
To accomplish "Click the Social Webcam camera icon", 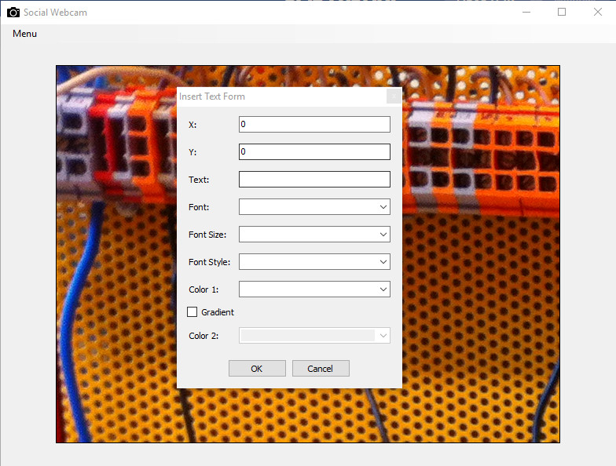I will coord(13,13).
